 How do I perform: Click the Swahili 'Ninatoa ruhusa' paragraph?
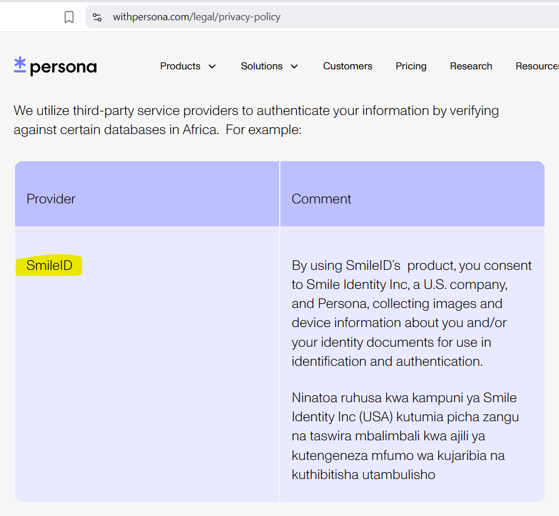tap(405, 436)
